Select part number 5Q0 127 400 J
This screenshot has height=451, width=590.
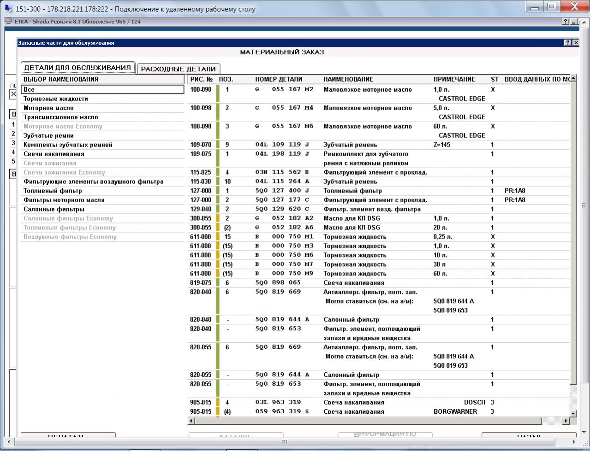click(x=282, y=191)
